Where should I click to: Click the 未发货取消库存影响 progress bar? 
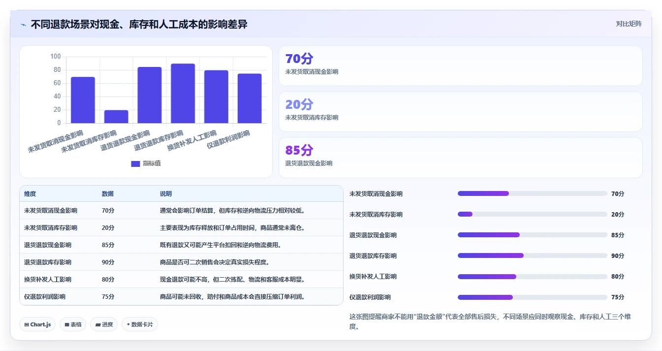pos(533,214)
